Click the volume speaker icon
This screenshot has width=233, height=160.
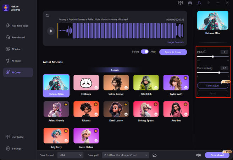pos(198,155)
